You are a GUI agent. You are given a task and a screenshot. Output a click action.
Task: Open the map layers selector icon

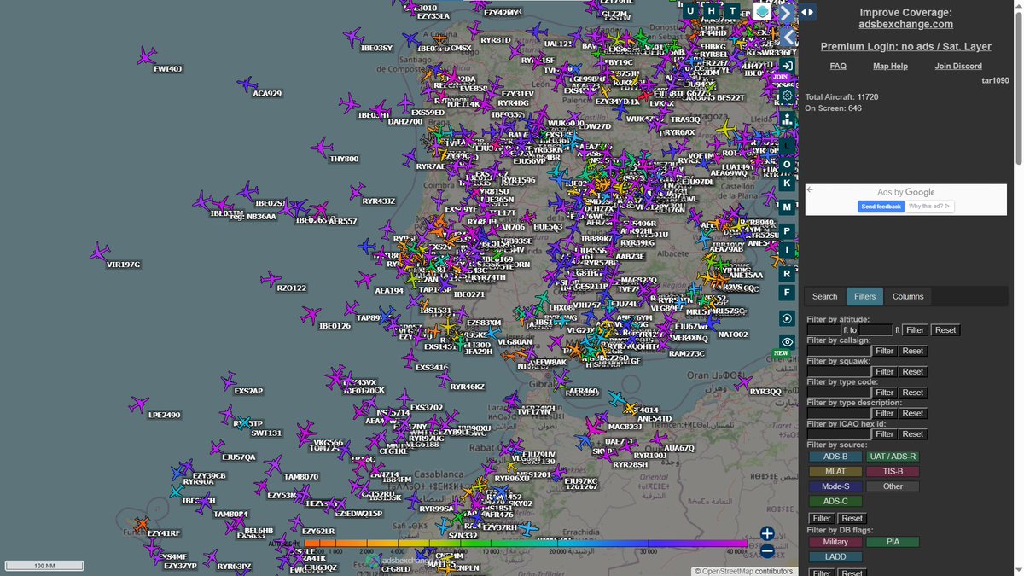pyautogui.click(x=762, y=11)
